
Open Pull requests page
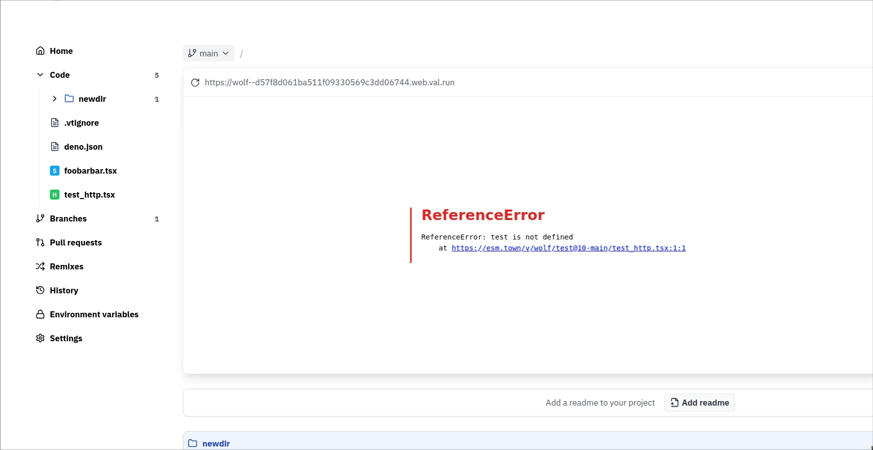click(x=76, y=242)
